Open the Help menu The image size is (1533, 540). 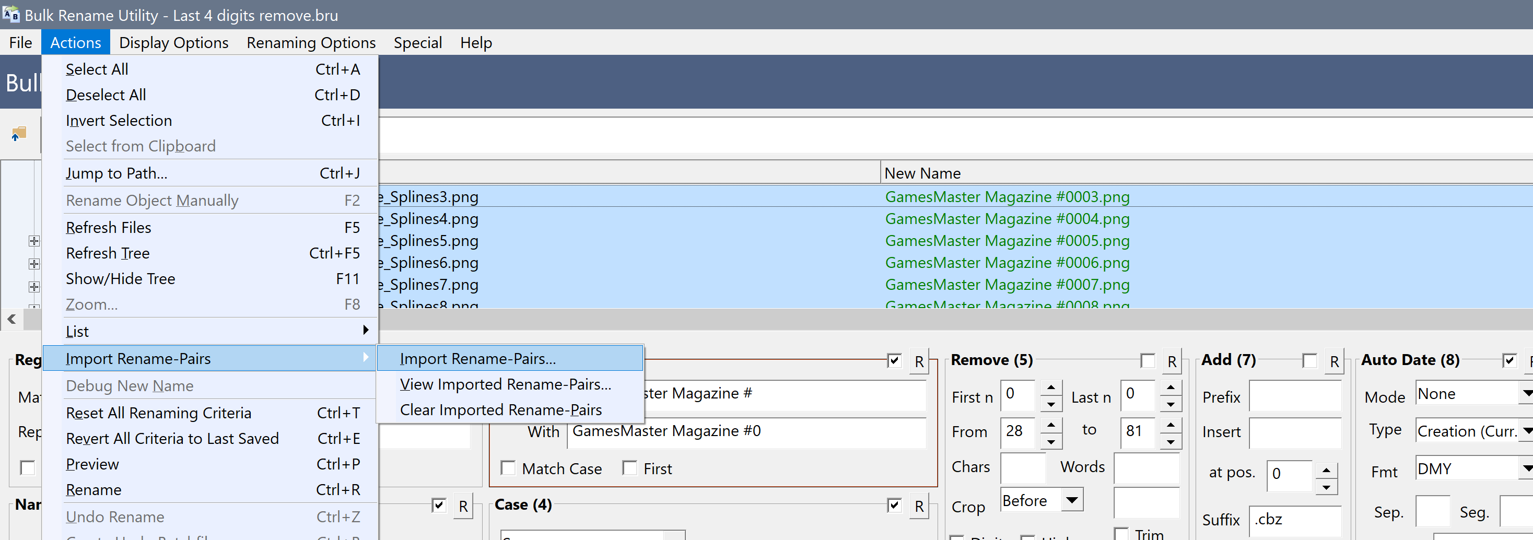click(476, 43)
